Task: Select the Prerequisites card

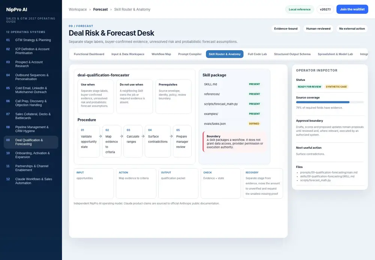Action: [173, 97]
